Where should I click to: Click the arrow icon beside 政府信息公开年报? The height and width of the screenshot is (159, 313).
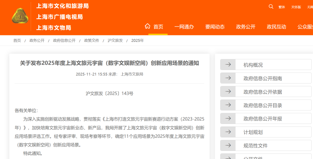pos(228,118)
